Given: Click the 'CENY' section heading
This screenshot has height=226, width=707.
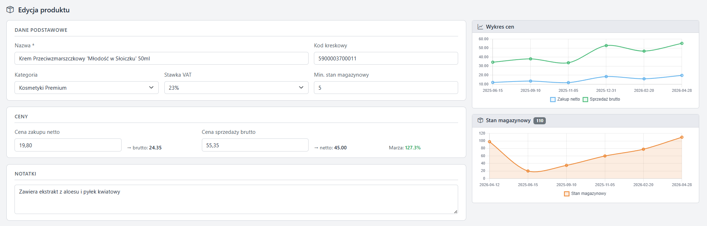Looking at the screenshot, I should [21, 117].
